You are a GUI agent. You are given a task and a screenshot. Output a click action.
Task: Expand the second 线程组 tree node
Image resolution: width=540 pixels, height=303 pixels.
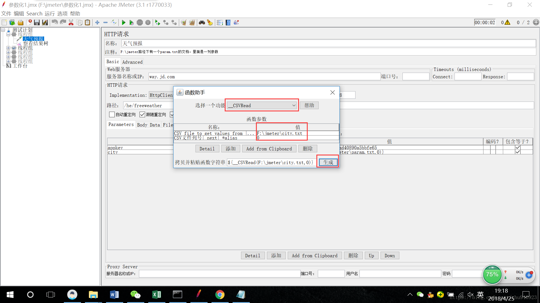tap(8, 48)
